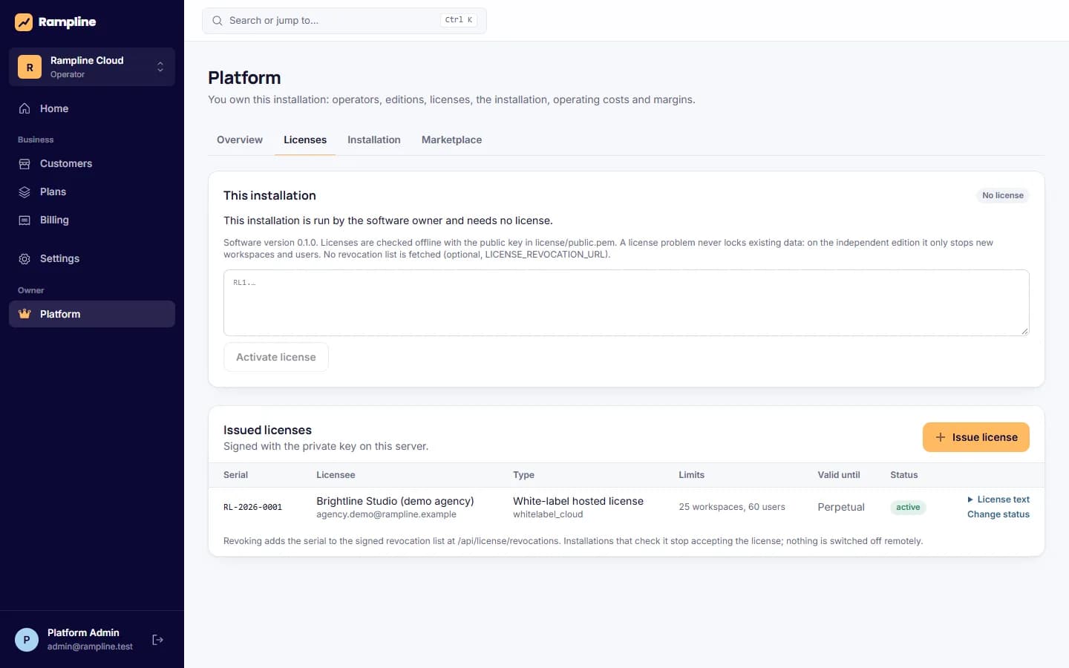This screenshot has width=1069, height=668.
Task: Focus the Search or jump to field
Action: [x=344, y=21]
